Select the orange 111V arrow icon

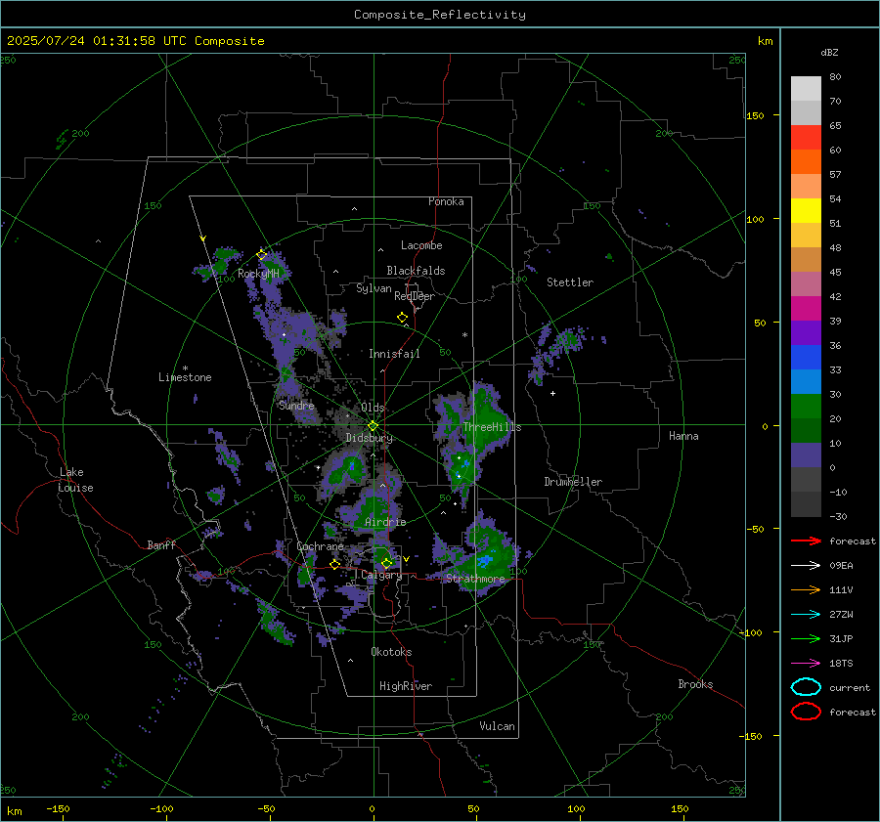pyautogui.click(x=806, y=589)
